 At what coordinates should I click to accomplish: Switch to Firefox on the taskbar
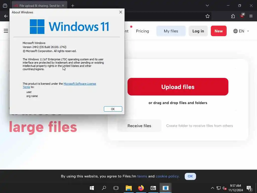(x=141, y=188)
